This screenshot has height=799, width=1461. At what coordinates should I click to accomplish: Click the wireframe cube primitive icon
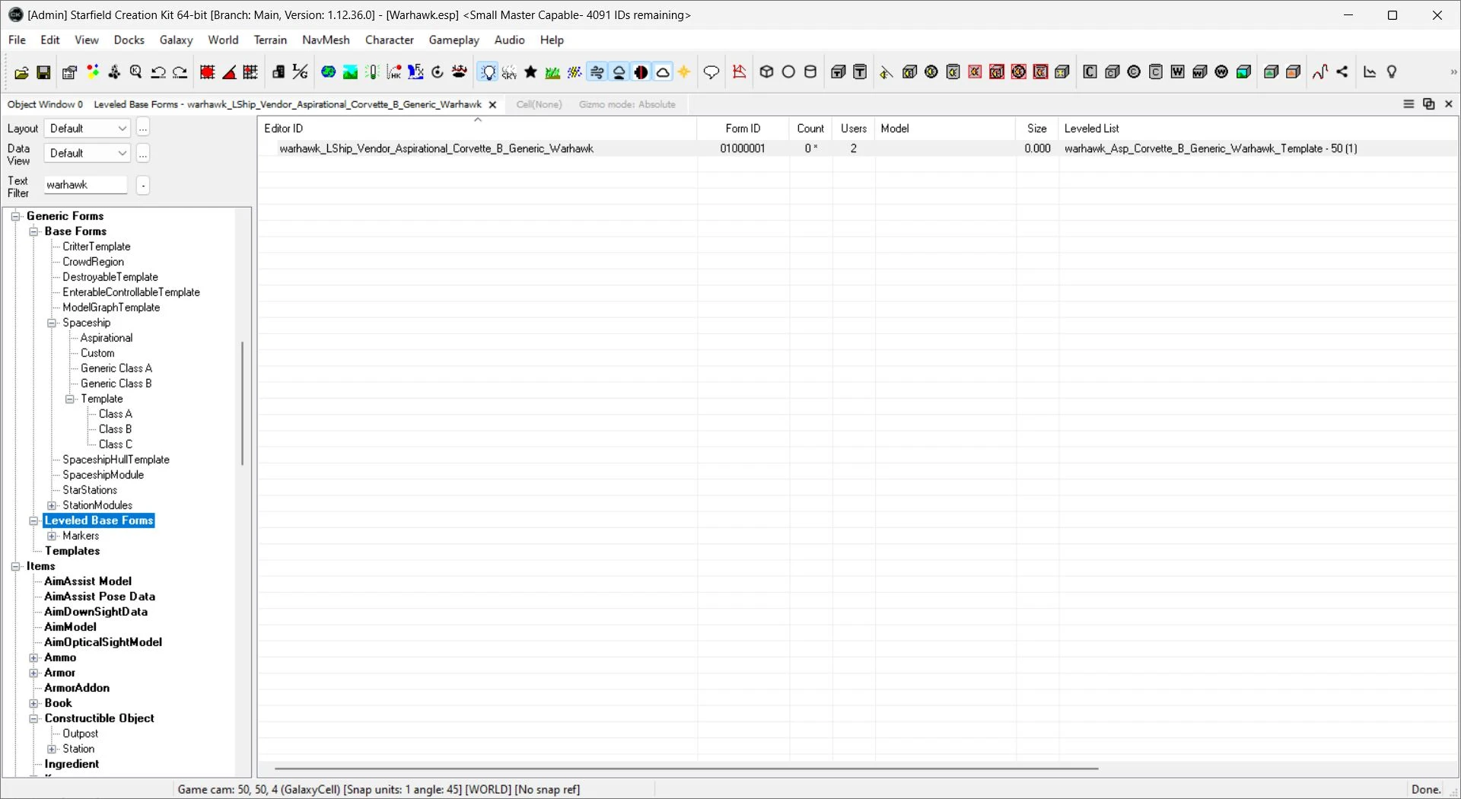pyautogui.click(x=767, y=72)
